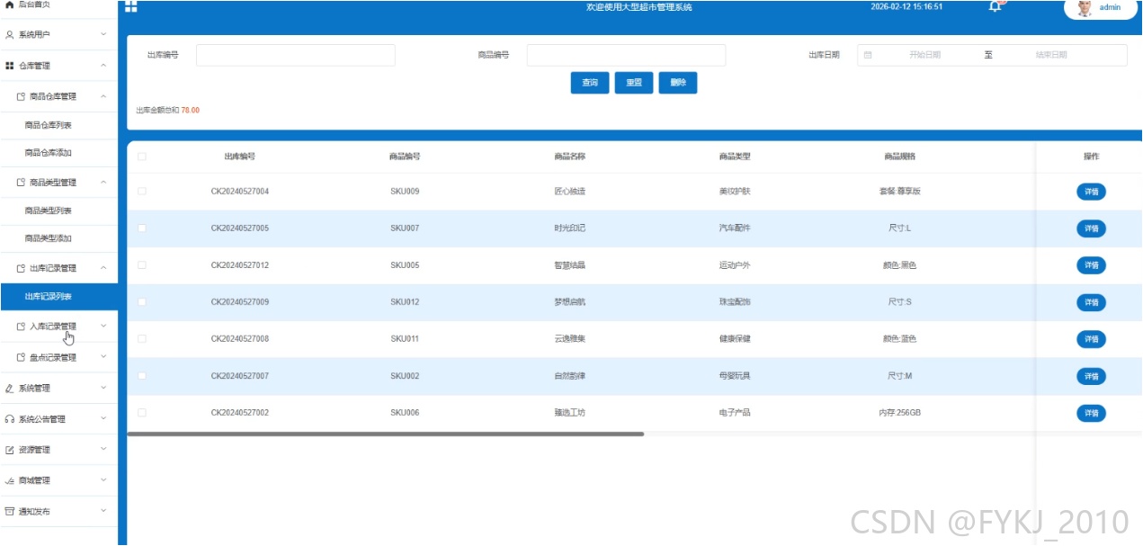
Task: Open 商品类型列表 menu item
Action: coord(58,210)
